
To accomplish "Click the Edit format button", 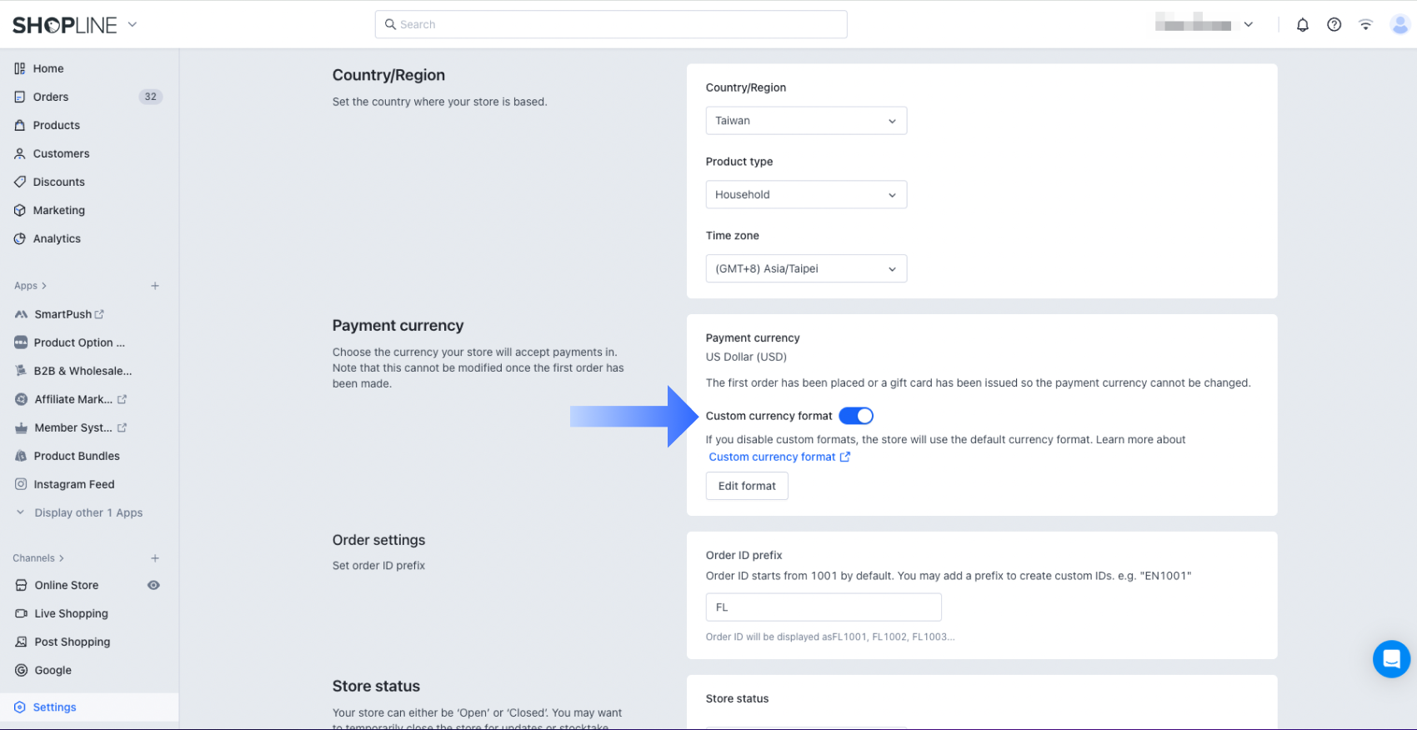I will click(x=747, y=486).
